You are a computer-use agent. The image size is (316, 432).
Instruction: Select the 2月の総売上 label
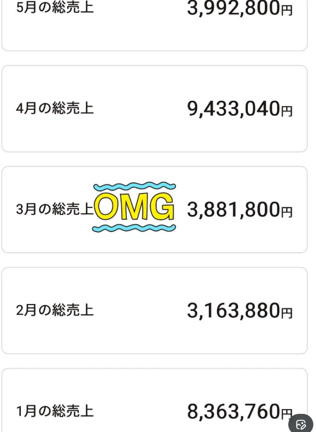[x=55, y=310]
